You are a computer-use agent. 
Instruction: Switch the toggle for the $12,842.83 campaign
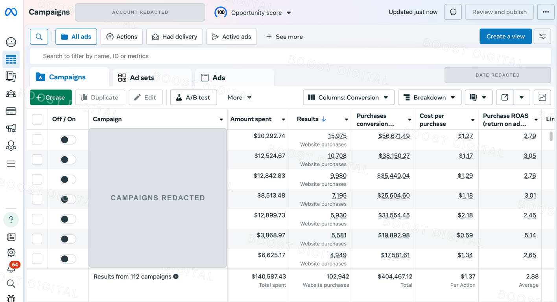68,179
